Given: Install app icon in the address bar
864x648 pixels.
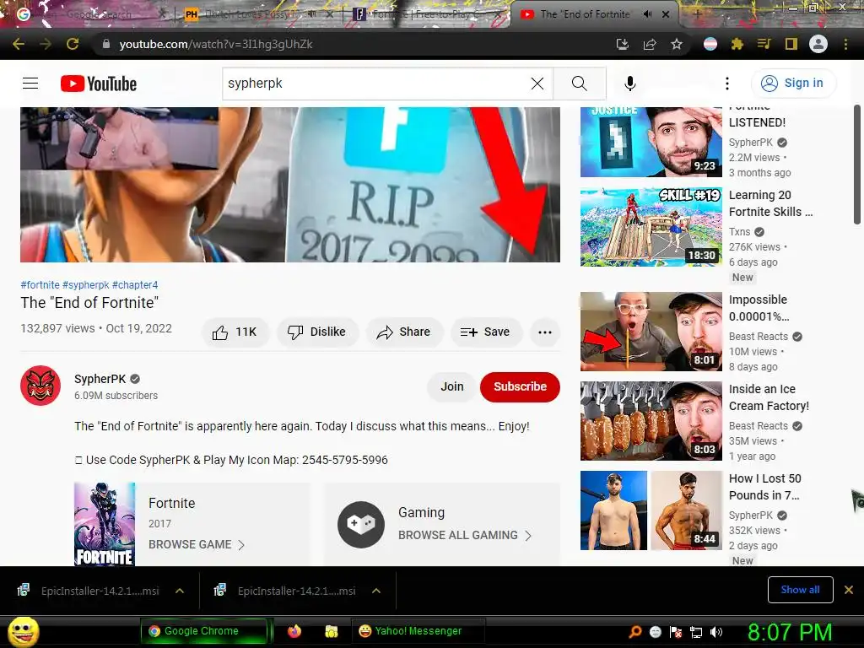Looking at the screenshot, I should coord(622,44).
